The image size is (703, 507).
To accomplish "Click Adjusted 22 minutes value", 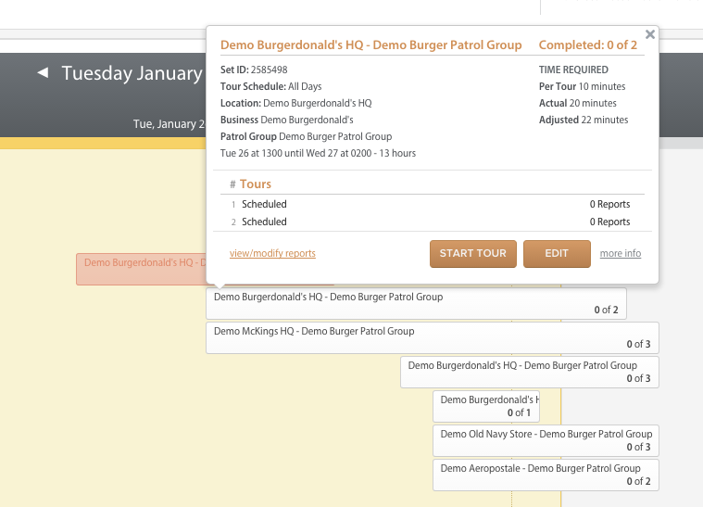I will pyautogui.click(x=584, y=120).
